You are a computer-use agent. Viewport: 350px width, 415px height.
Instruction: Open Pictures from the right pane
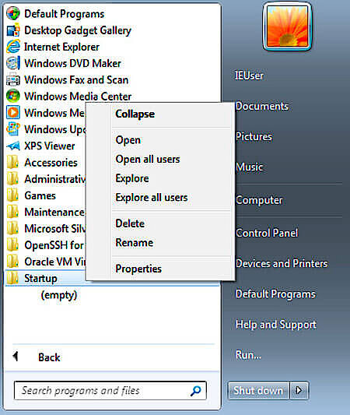pos(254,136)
